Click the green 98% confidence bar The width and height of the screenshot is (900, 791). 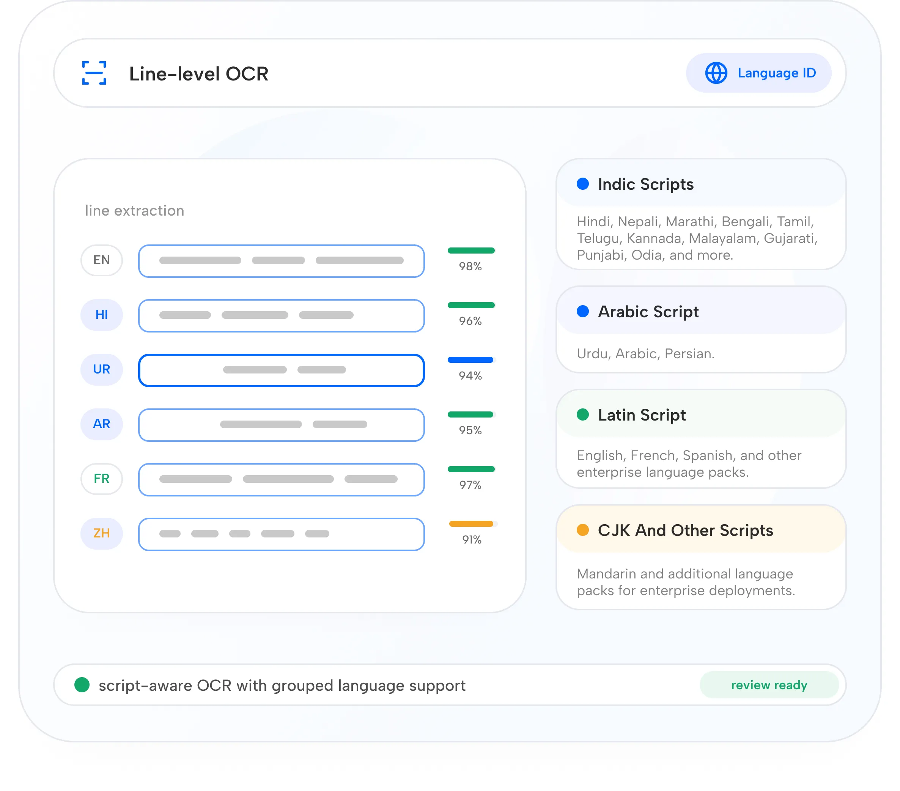pos(471,251)
